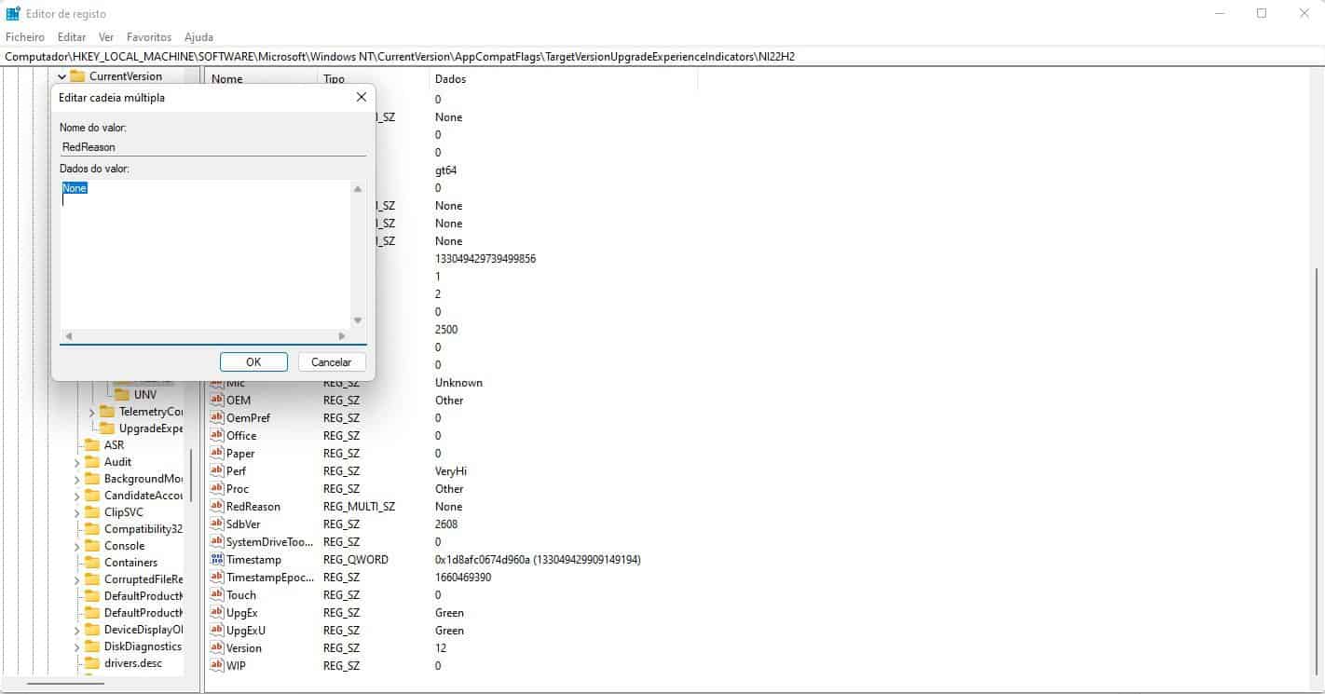Click the OEM string value icon

pos(217,401)
